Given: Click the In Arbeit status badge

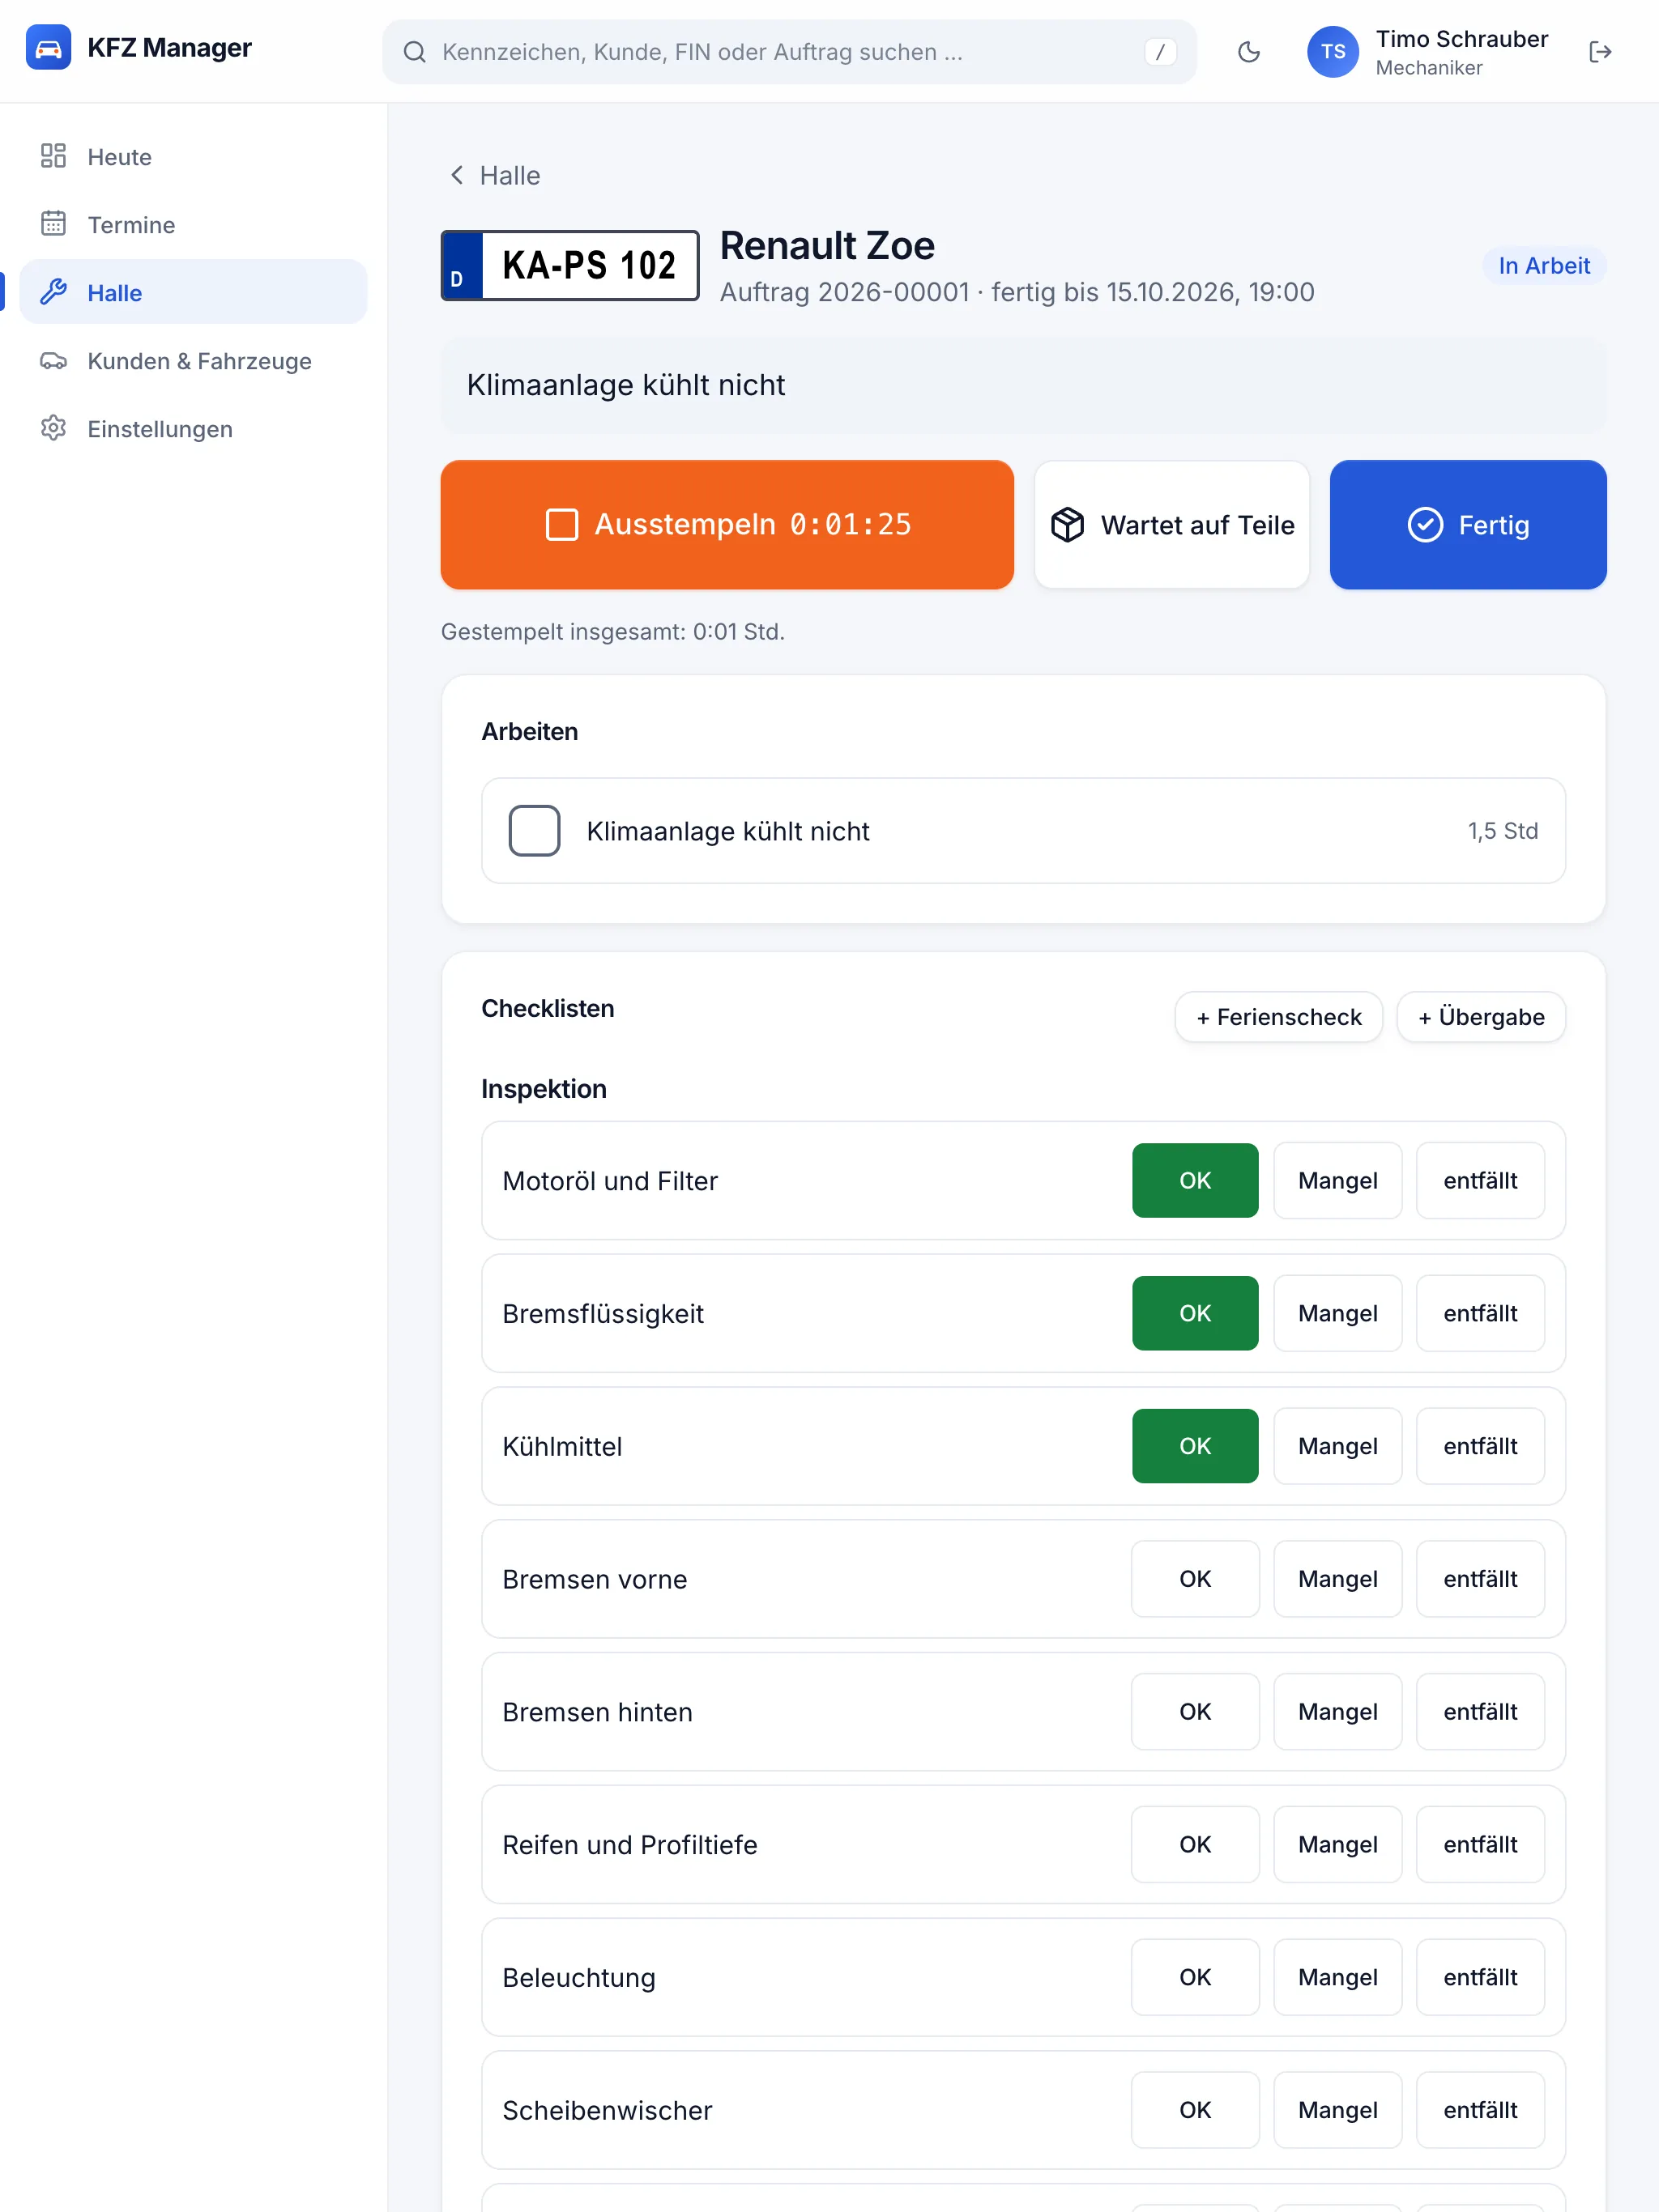Looking at the screenshot, I should click(1544, 266).
